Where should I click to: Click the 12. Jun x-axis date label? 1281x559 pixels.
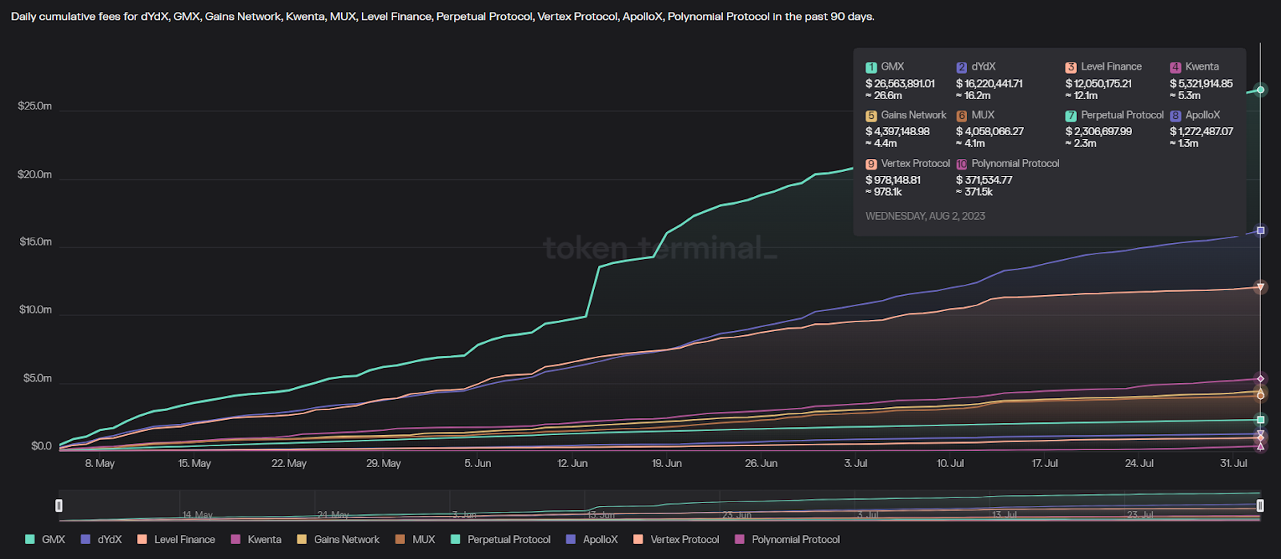572,464
